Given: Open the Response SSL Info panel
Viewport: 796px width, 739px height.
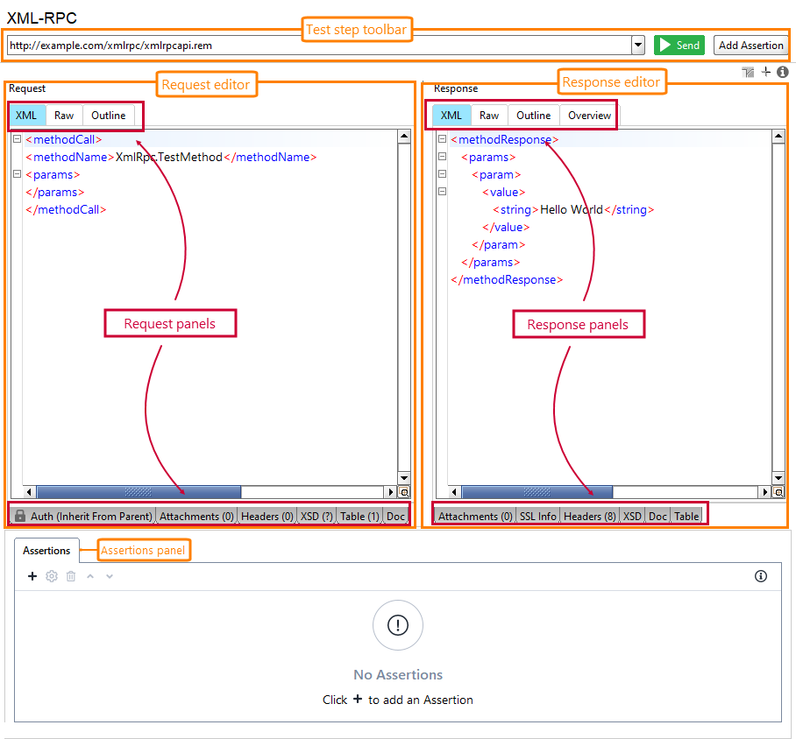Looking at the screenshot, I should point(537,516).
